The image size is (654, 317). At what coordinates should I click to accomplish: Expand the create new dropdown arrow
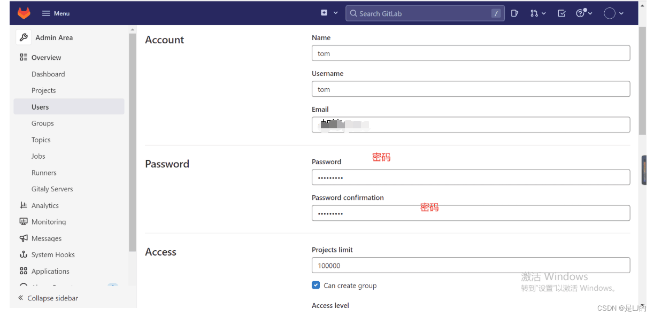click(x=336, y=13)
